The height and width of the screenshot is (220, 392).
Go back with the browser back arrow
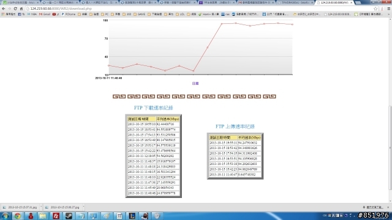(3, 9)
